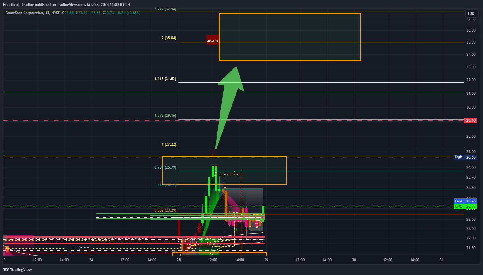Open the USD currency selector

471,13
